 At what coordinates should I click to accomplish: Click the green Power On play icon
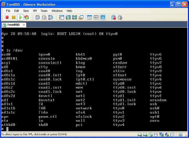tap(20, 17)
